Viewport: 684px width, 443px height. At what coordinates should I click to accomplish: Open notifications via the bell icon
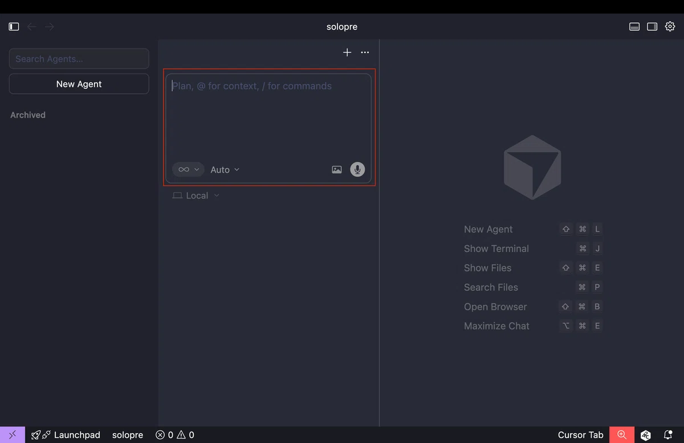(x=668, y=435)
